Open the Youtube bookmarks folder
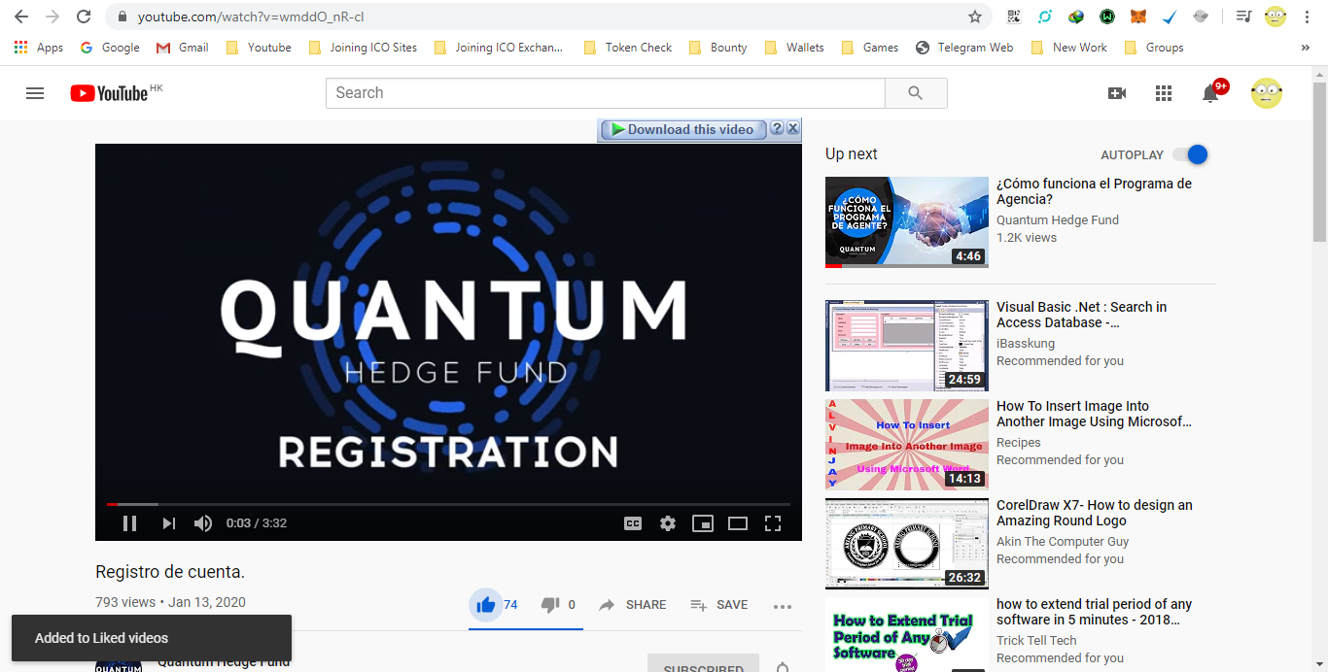The image size is (1328, 672). coord(258,47)
